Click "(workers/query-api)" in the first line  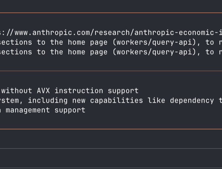157,42
